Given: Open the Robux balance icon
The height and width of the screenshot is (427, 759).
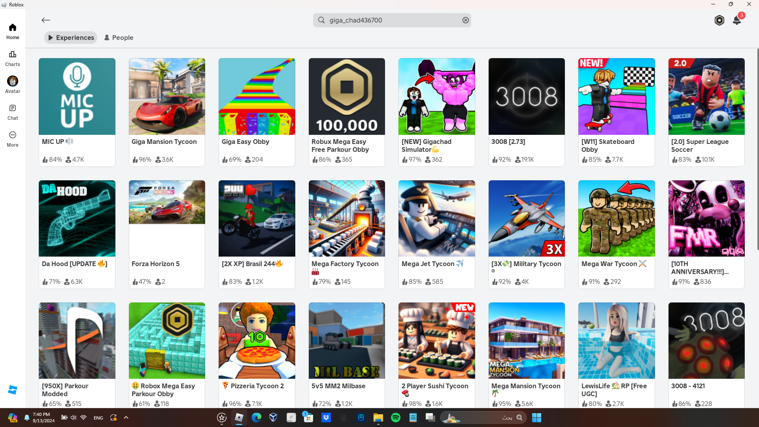Looking at the screenshot, I should [719, 20].
